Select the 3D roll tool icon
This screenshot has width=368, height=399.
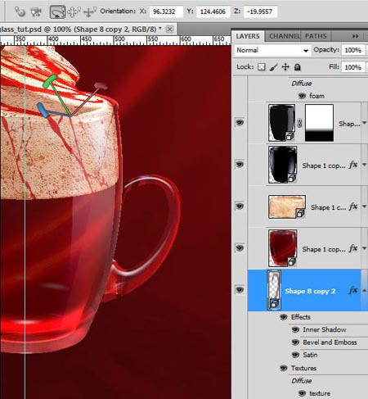pos(36,11)
